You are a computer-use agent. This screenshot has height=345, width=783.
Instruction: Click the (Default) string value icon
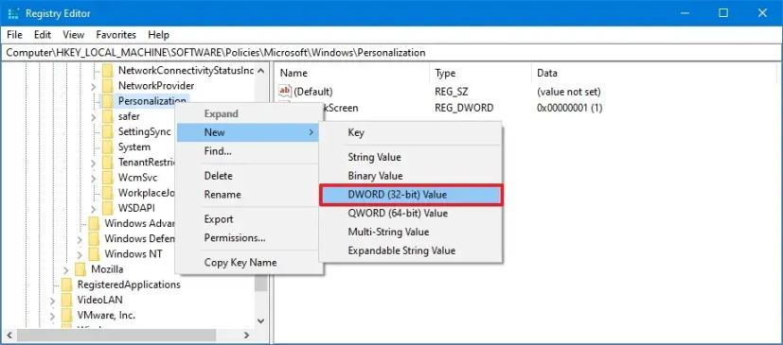[x=285, y=92]
